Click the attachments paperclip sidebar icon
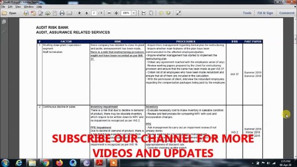Image resolution: width=297 pixels, height=167 pixels. (4, 31)
